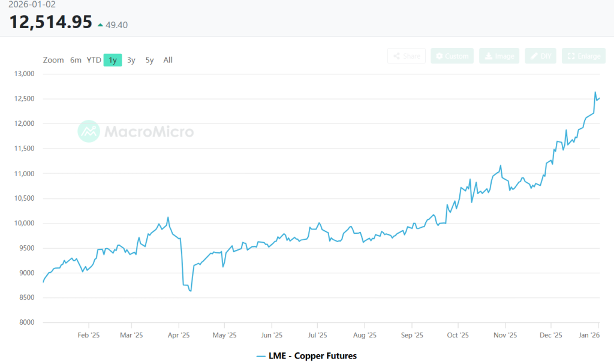Click the chart's peak near Jan '26
This screenshot has width=614, height=362.
point(595,92)
